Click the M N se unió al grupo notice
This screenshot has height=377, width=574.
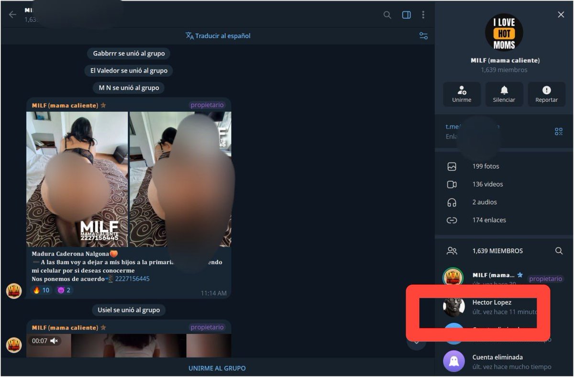tap(129, 88)
